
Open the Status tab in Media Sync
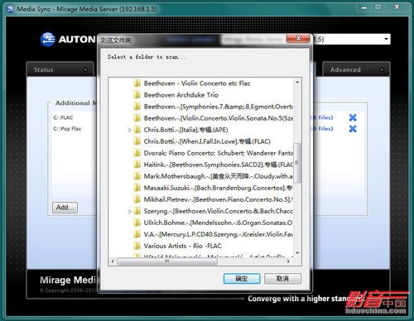tap(60, 69)
